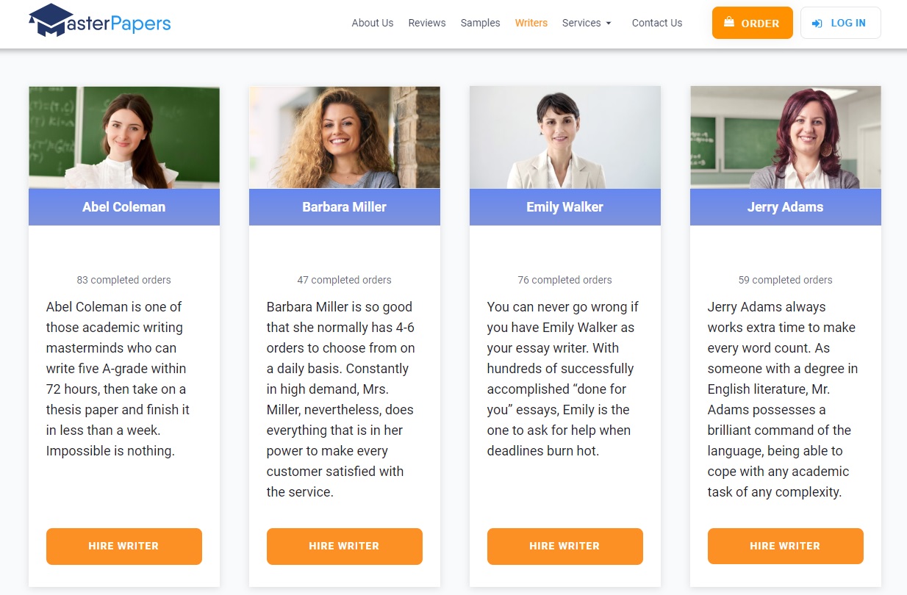Select the highlighted Writers menu item
This screenshot has height=595, width=907.
click(531, 23)
